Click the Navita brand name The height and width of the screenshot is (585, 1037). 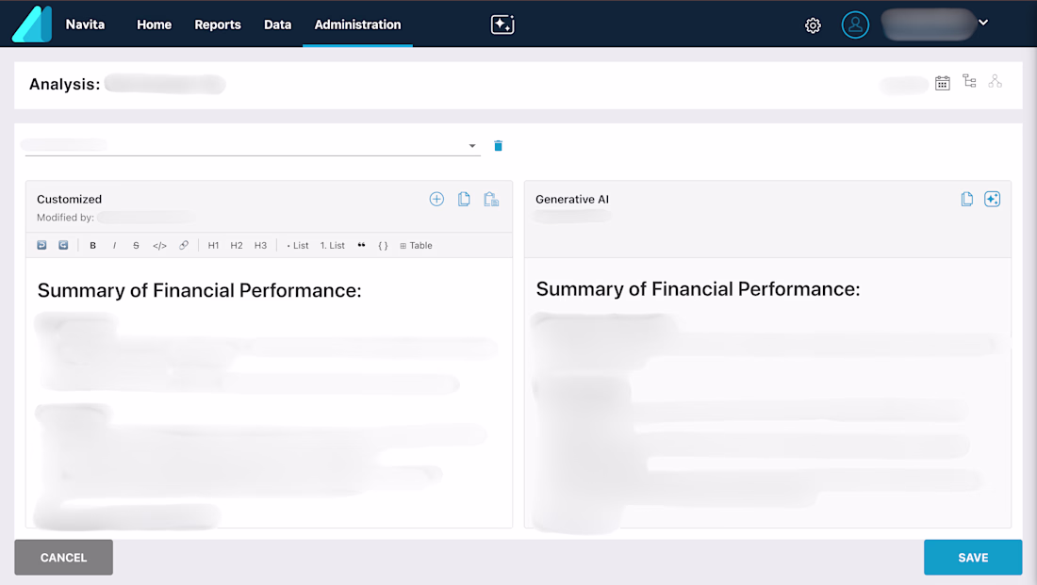coord(85,24)
